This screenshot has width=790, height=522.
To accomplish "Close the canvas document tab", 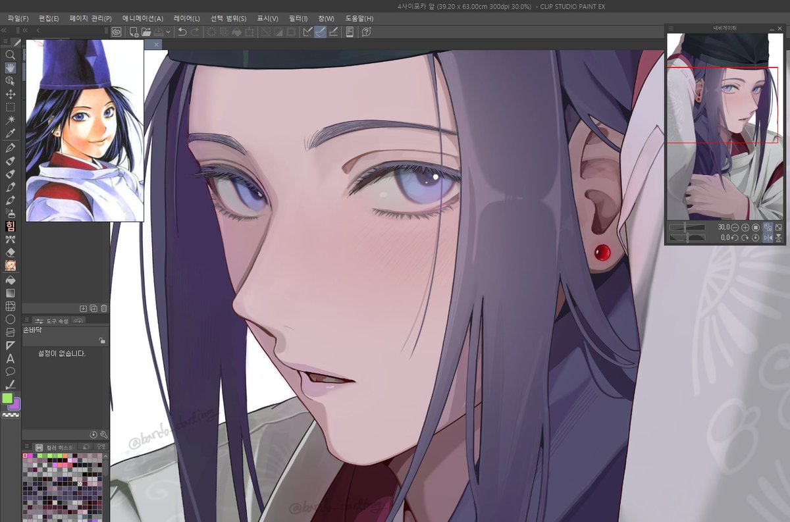I will [157, 45].
